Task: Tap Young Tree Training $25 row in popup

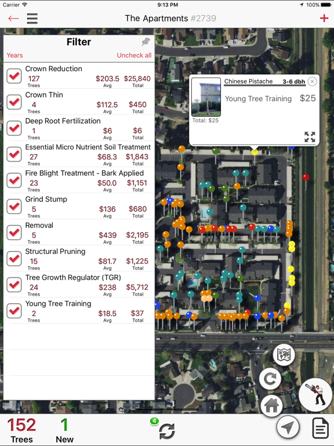Action: [270, 98]
